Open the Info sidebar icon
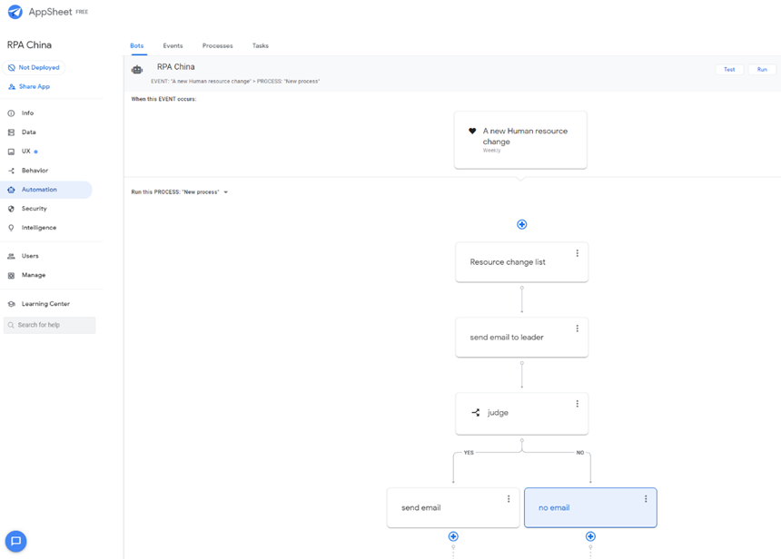 point(11,113)
